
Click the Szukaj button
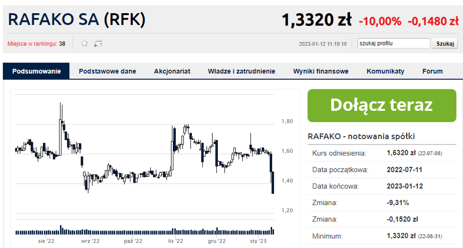pos(445,44)
